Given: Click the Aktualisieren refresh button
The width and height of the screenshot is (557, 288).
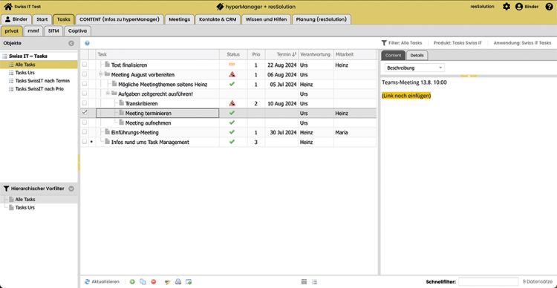Looking at the screenshot, I should [102, 281].
